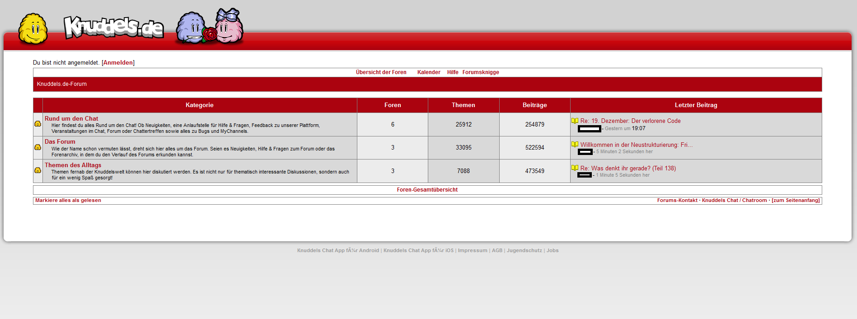Click Markiere alles als gelesen
Screen dimensions: 857x319
coord(68,201)
